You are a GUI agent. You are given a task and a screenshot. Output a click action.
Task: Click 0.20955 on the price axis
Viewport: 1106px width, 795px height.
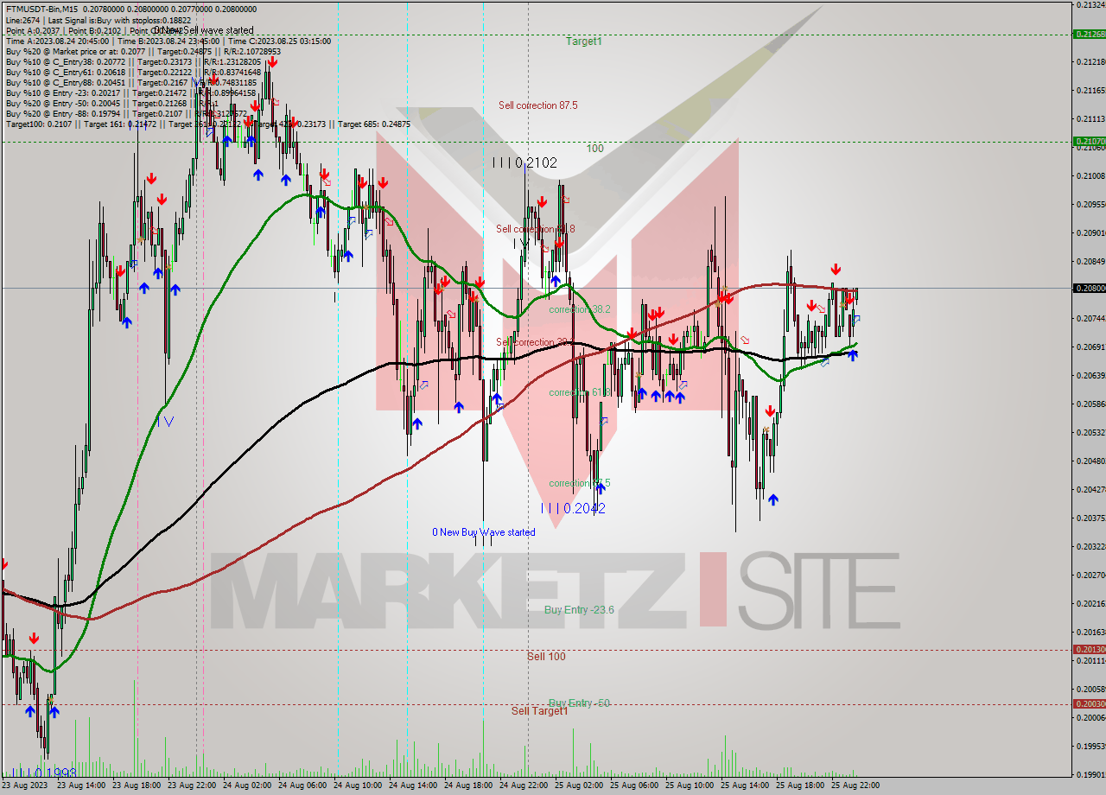click(1091, 205)
